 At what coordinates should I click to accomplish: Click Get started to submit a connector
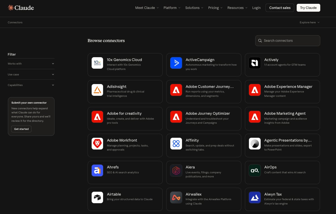(21, 129)
